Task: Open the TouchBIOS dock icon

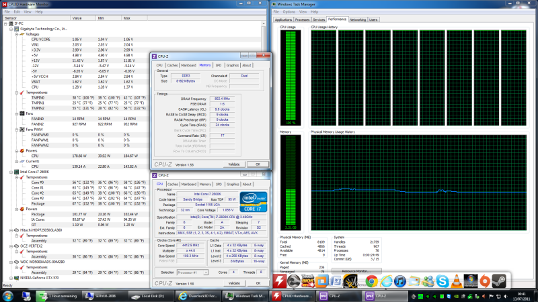Action: pos(308,281)
